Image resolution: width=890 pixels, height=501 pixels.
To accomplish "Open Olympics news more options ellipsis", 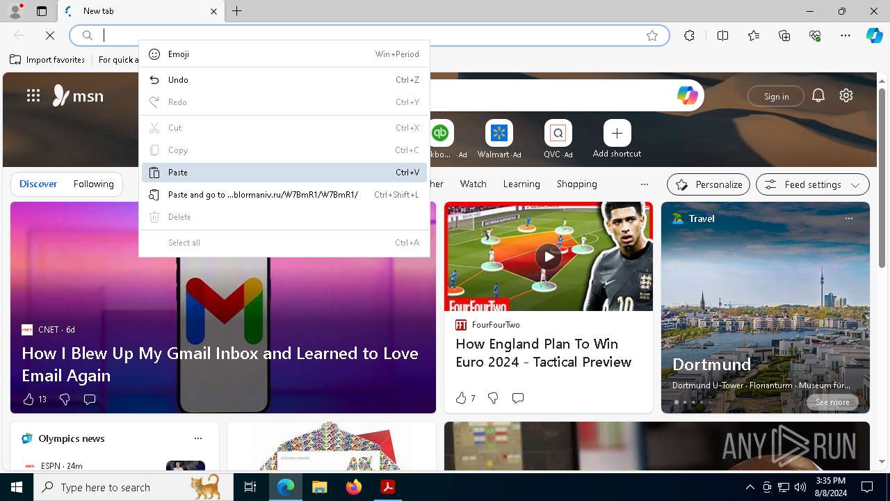I will point(198,438).
